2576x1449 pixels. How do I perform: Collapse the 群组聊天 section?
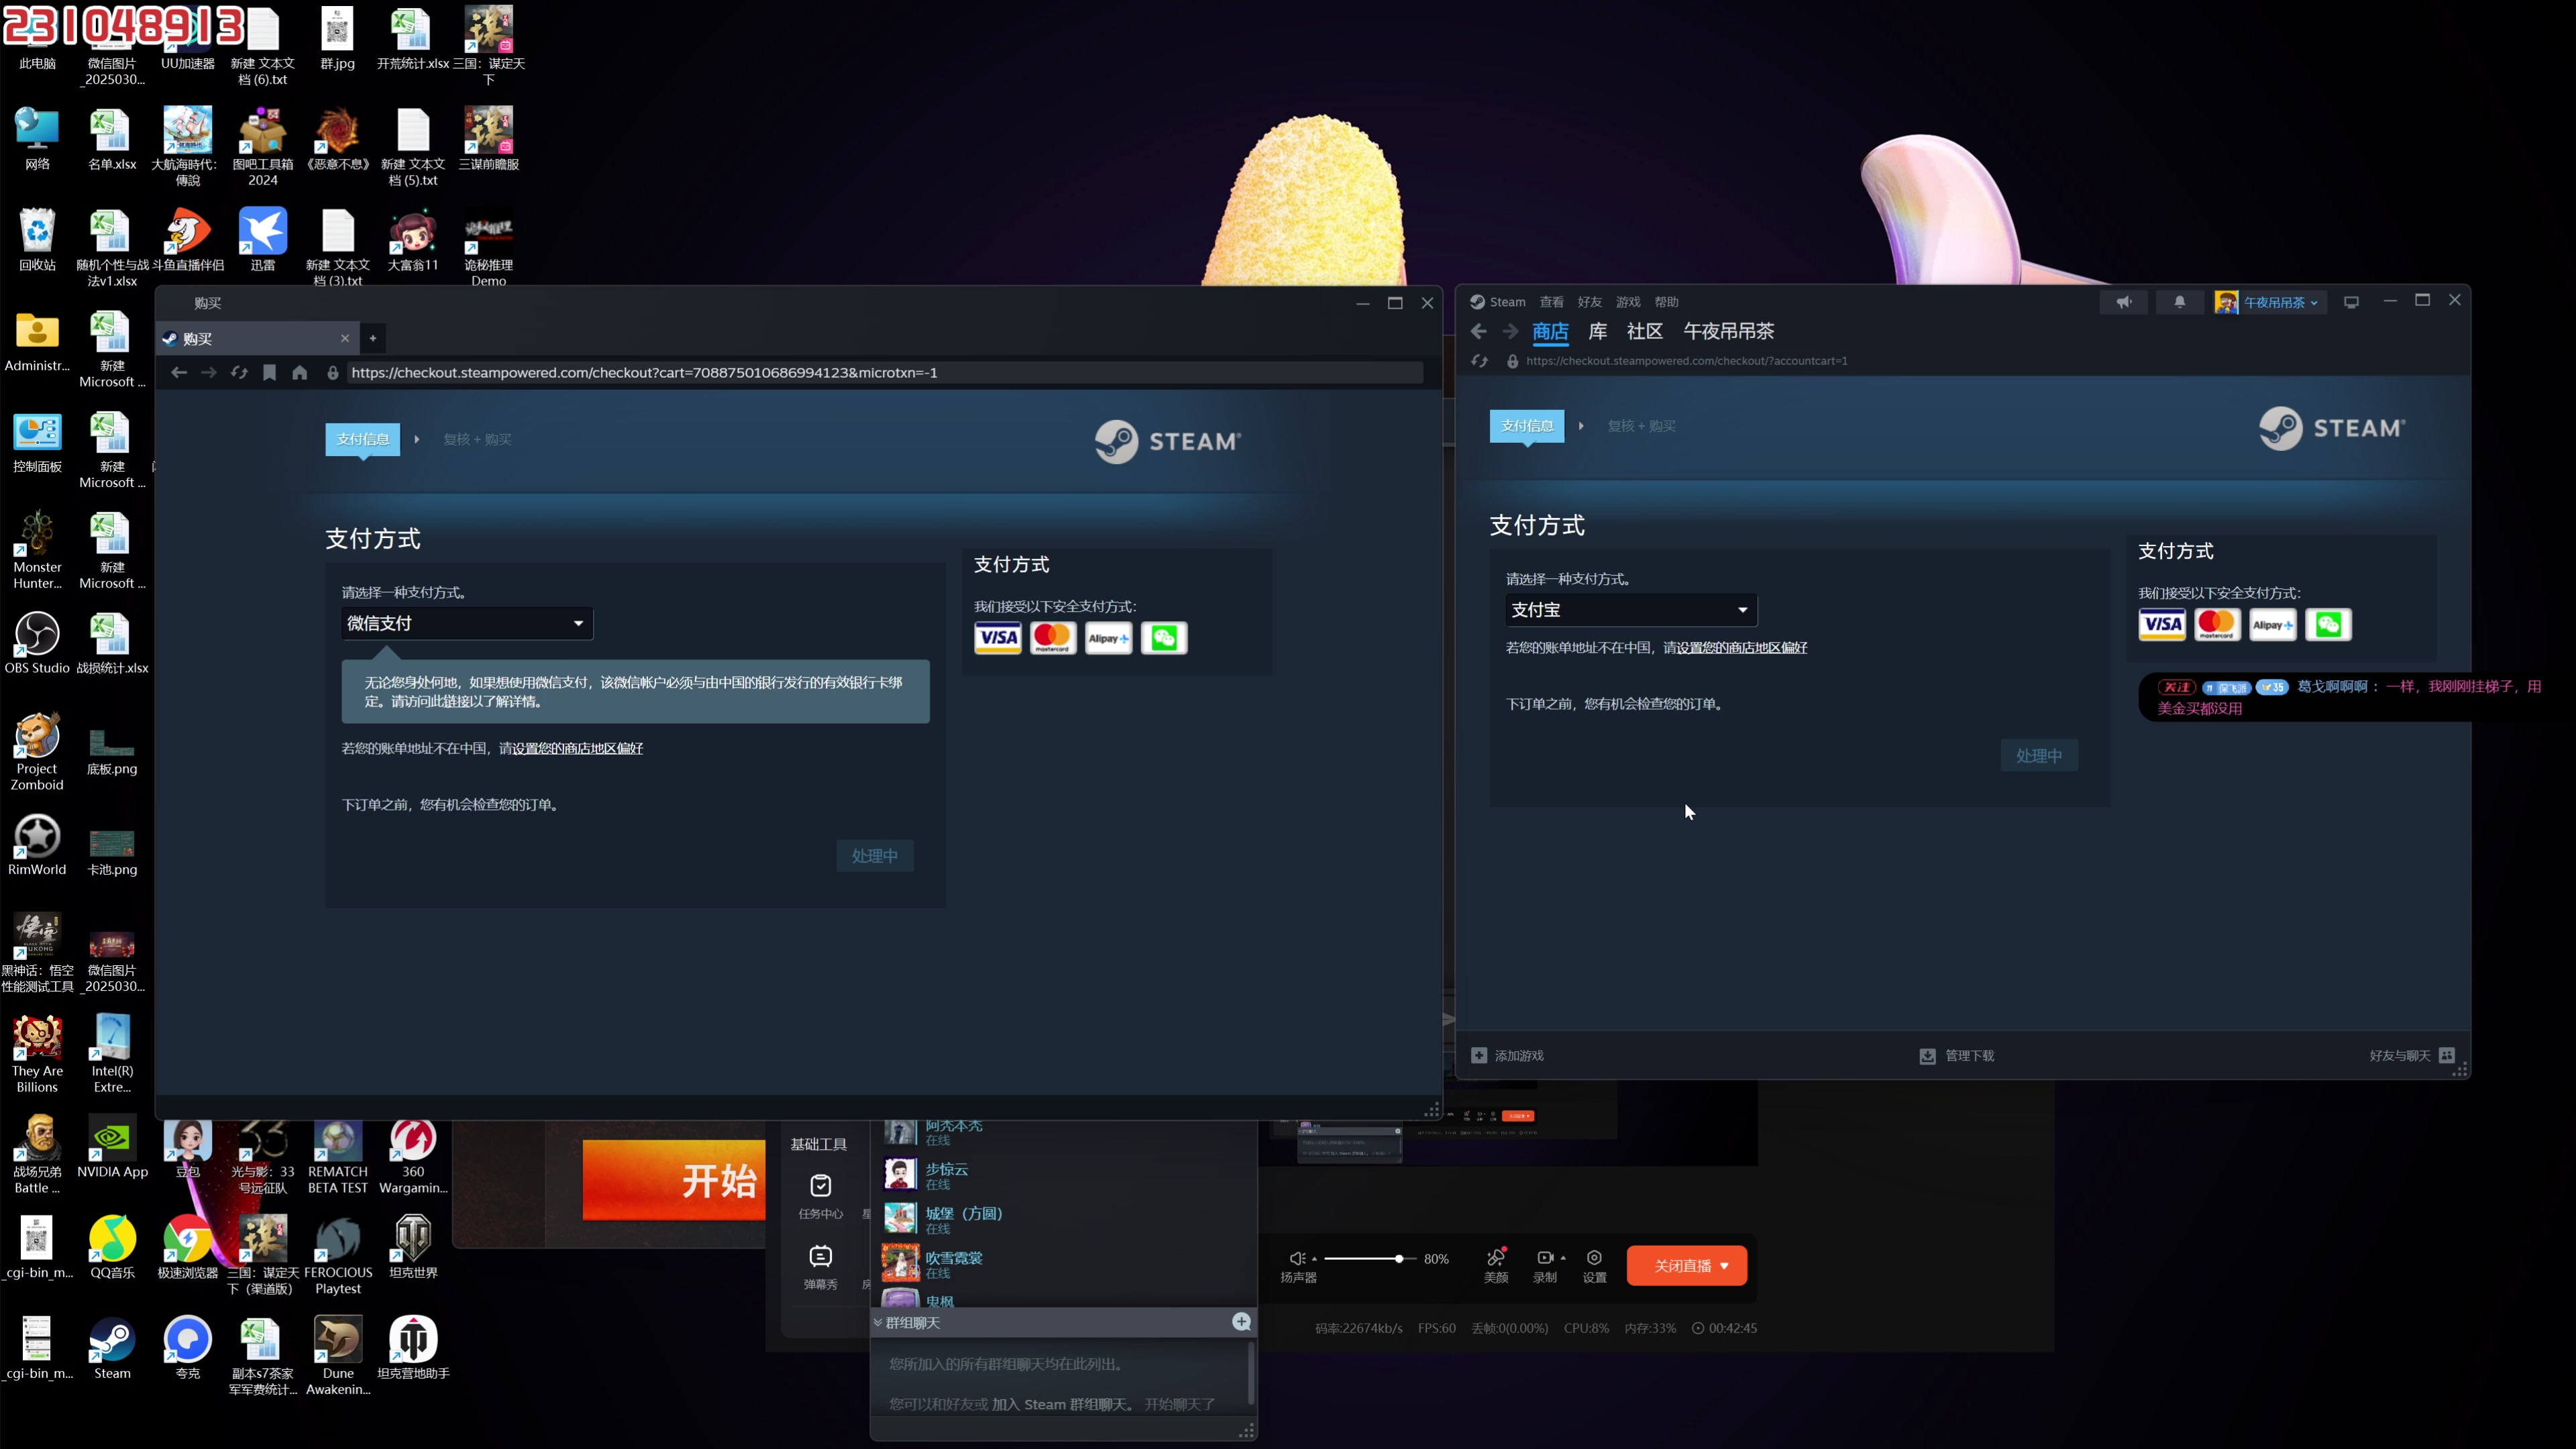[878, 1323]
